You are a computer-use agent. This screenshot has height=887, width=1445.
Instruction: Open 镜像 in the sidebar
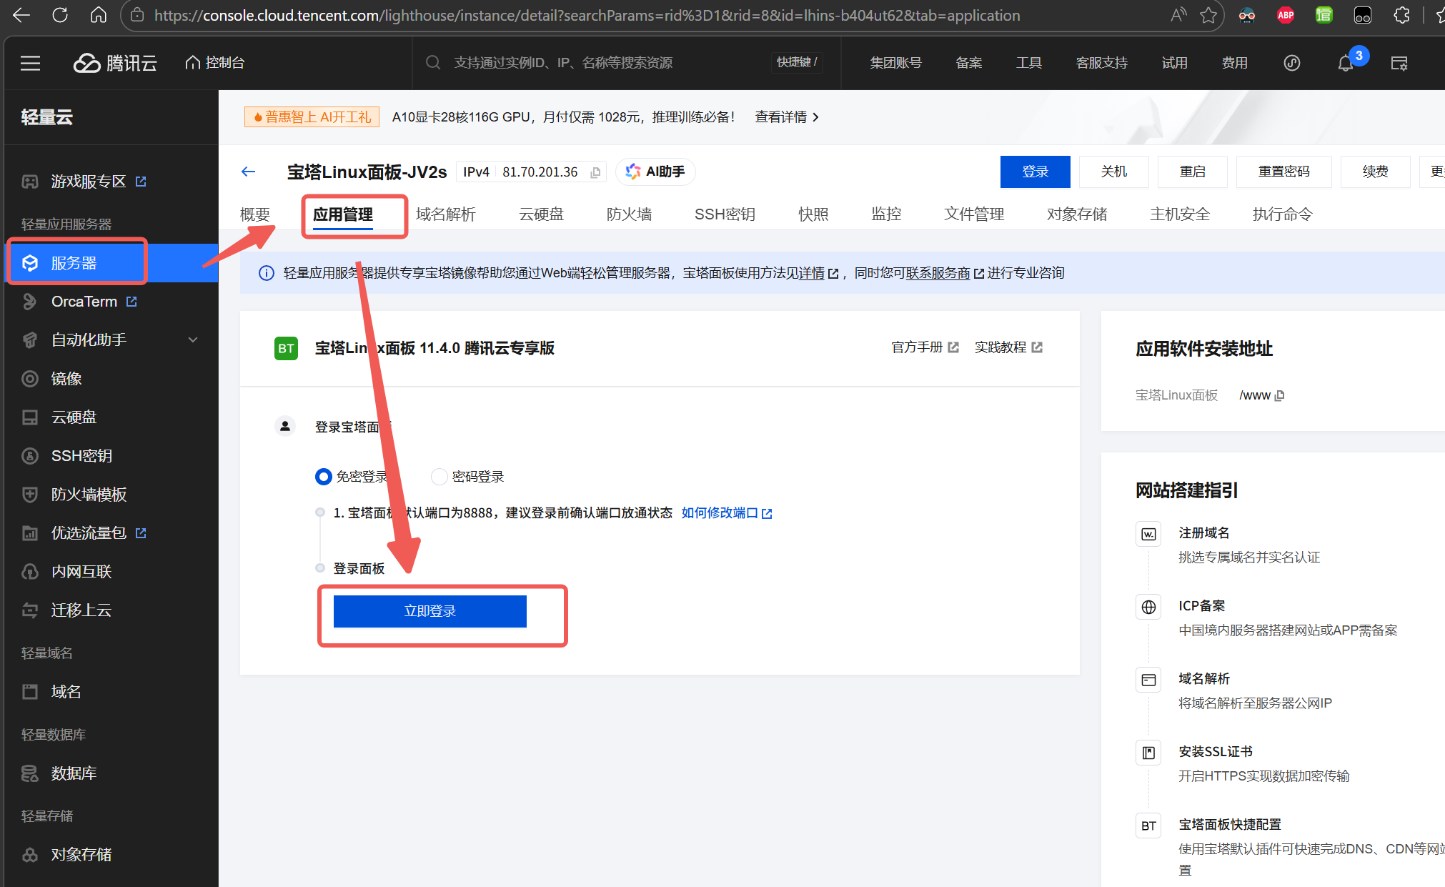(66, 378)
